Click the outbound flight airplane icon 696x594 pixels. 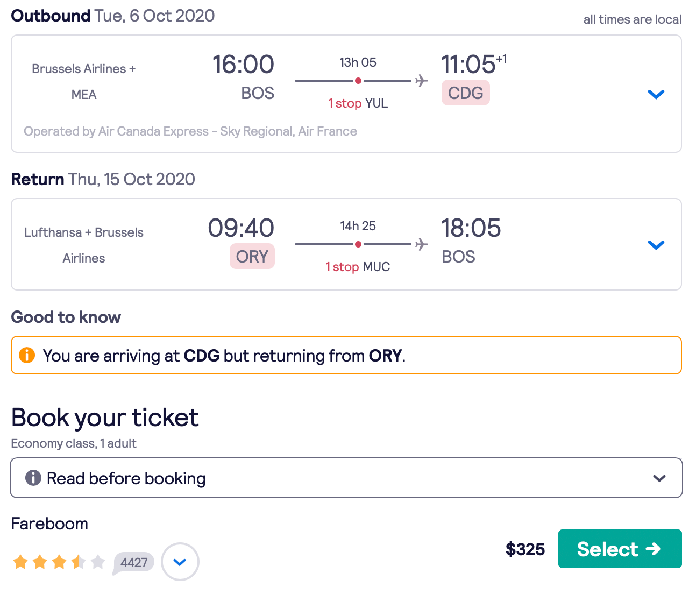click(422, 81)
